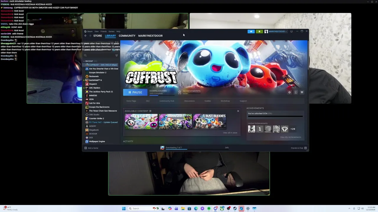Open CUFFBUST DLC link
Screen dimensions: 378x212
pos(148,101)
